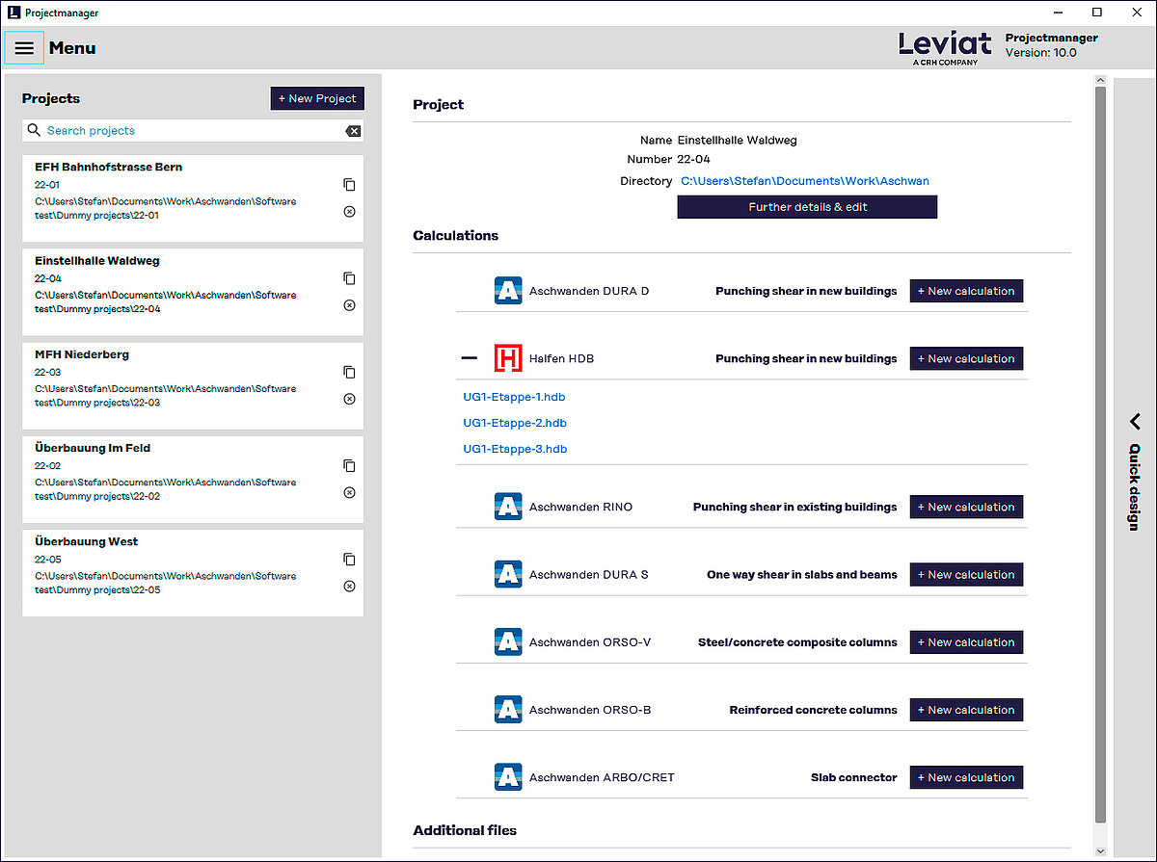Click the Aschwanden ORSO-B logo icon
1157x862 pixels.
508,710
